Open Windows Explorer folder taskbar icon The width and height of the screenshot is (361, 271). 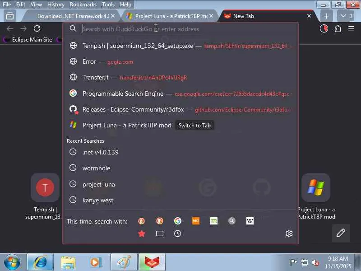point(68,262)
